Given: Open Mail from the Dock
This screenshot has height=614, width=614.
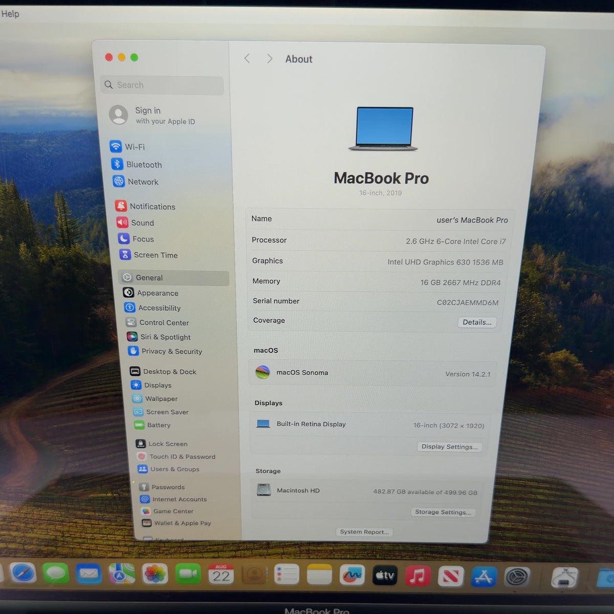Looking at the screenshot, I should click(x=89, y=574).
